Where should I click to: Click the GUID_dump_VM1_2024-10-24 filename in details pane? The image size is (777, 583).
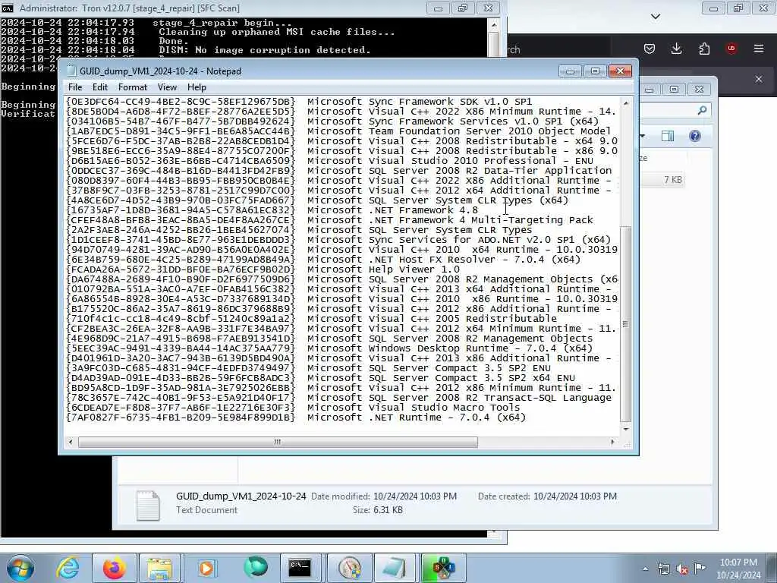241,496
